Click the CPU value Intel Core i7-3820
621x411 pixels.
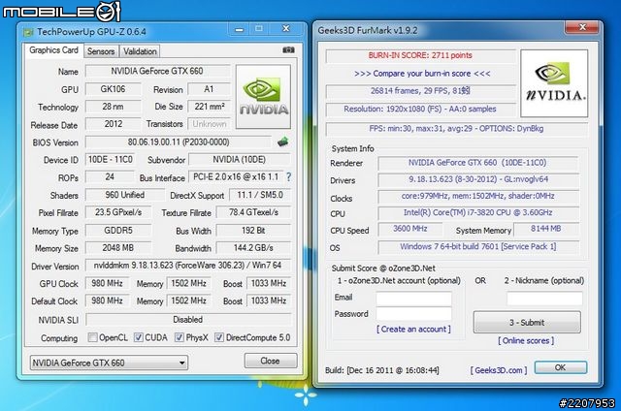tap(477, 213)
